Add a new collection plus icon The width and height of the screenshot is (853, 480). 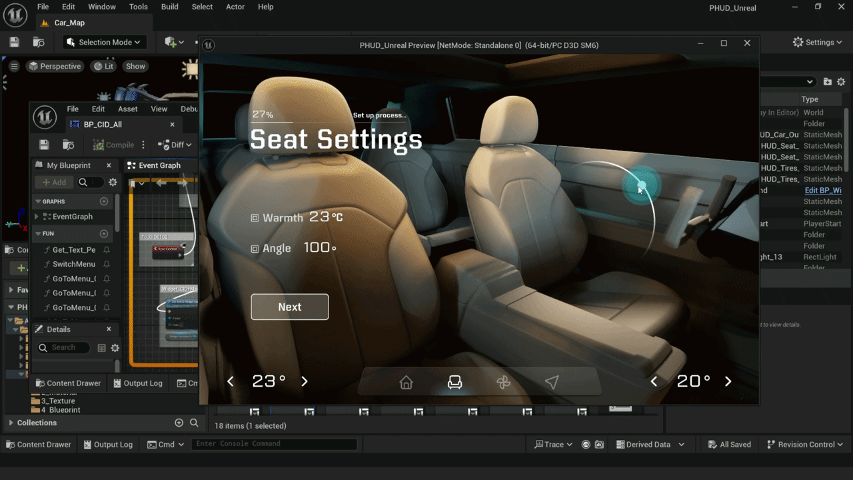179,423
